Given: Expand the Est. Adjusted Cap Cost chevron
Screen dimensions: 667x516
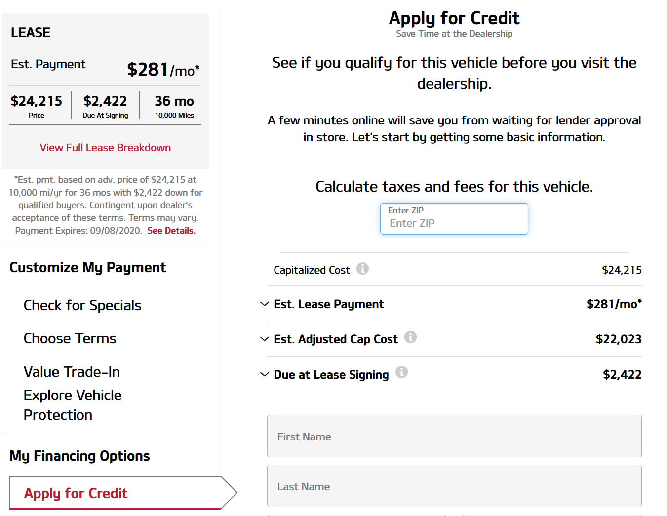Looking at the screenshot, I should [x=265, y=339].
